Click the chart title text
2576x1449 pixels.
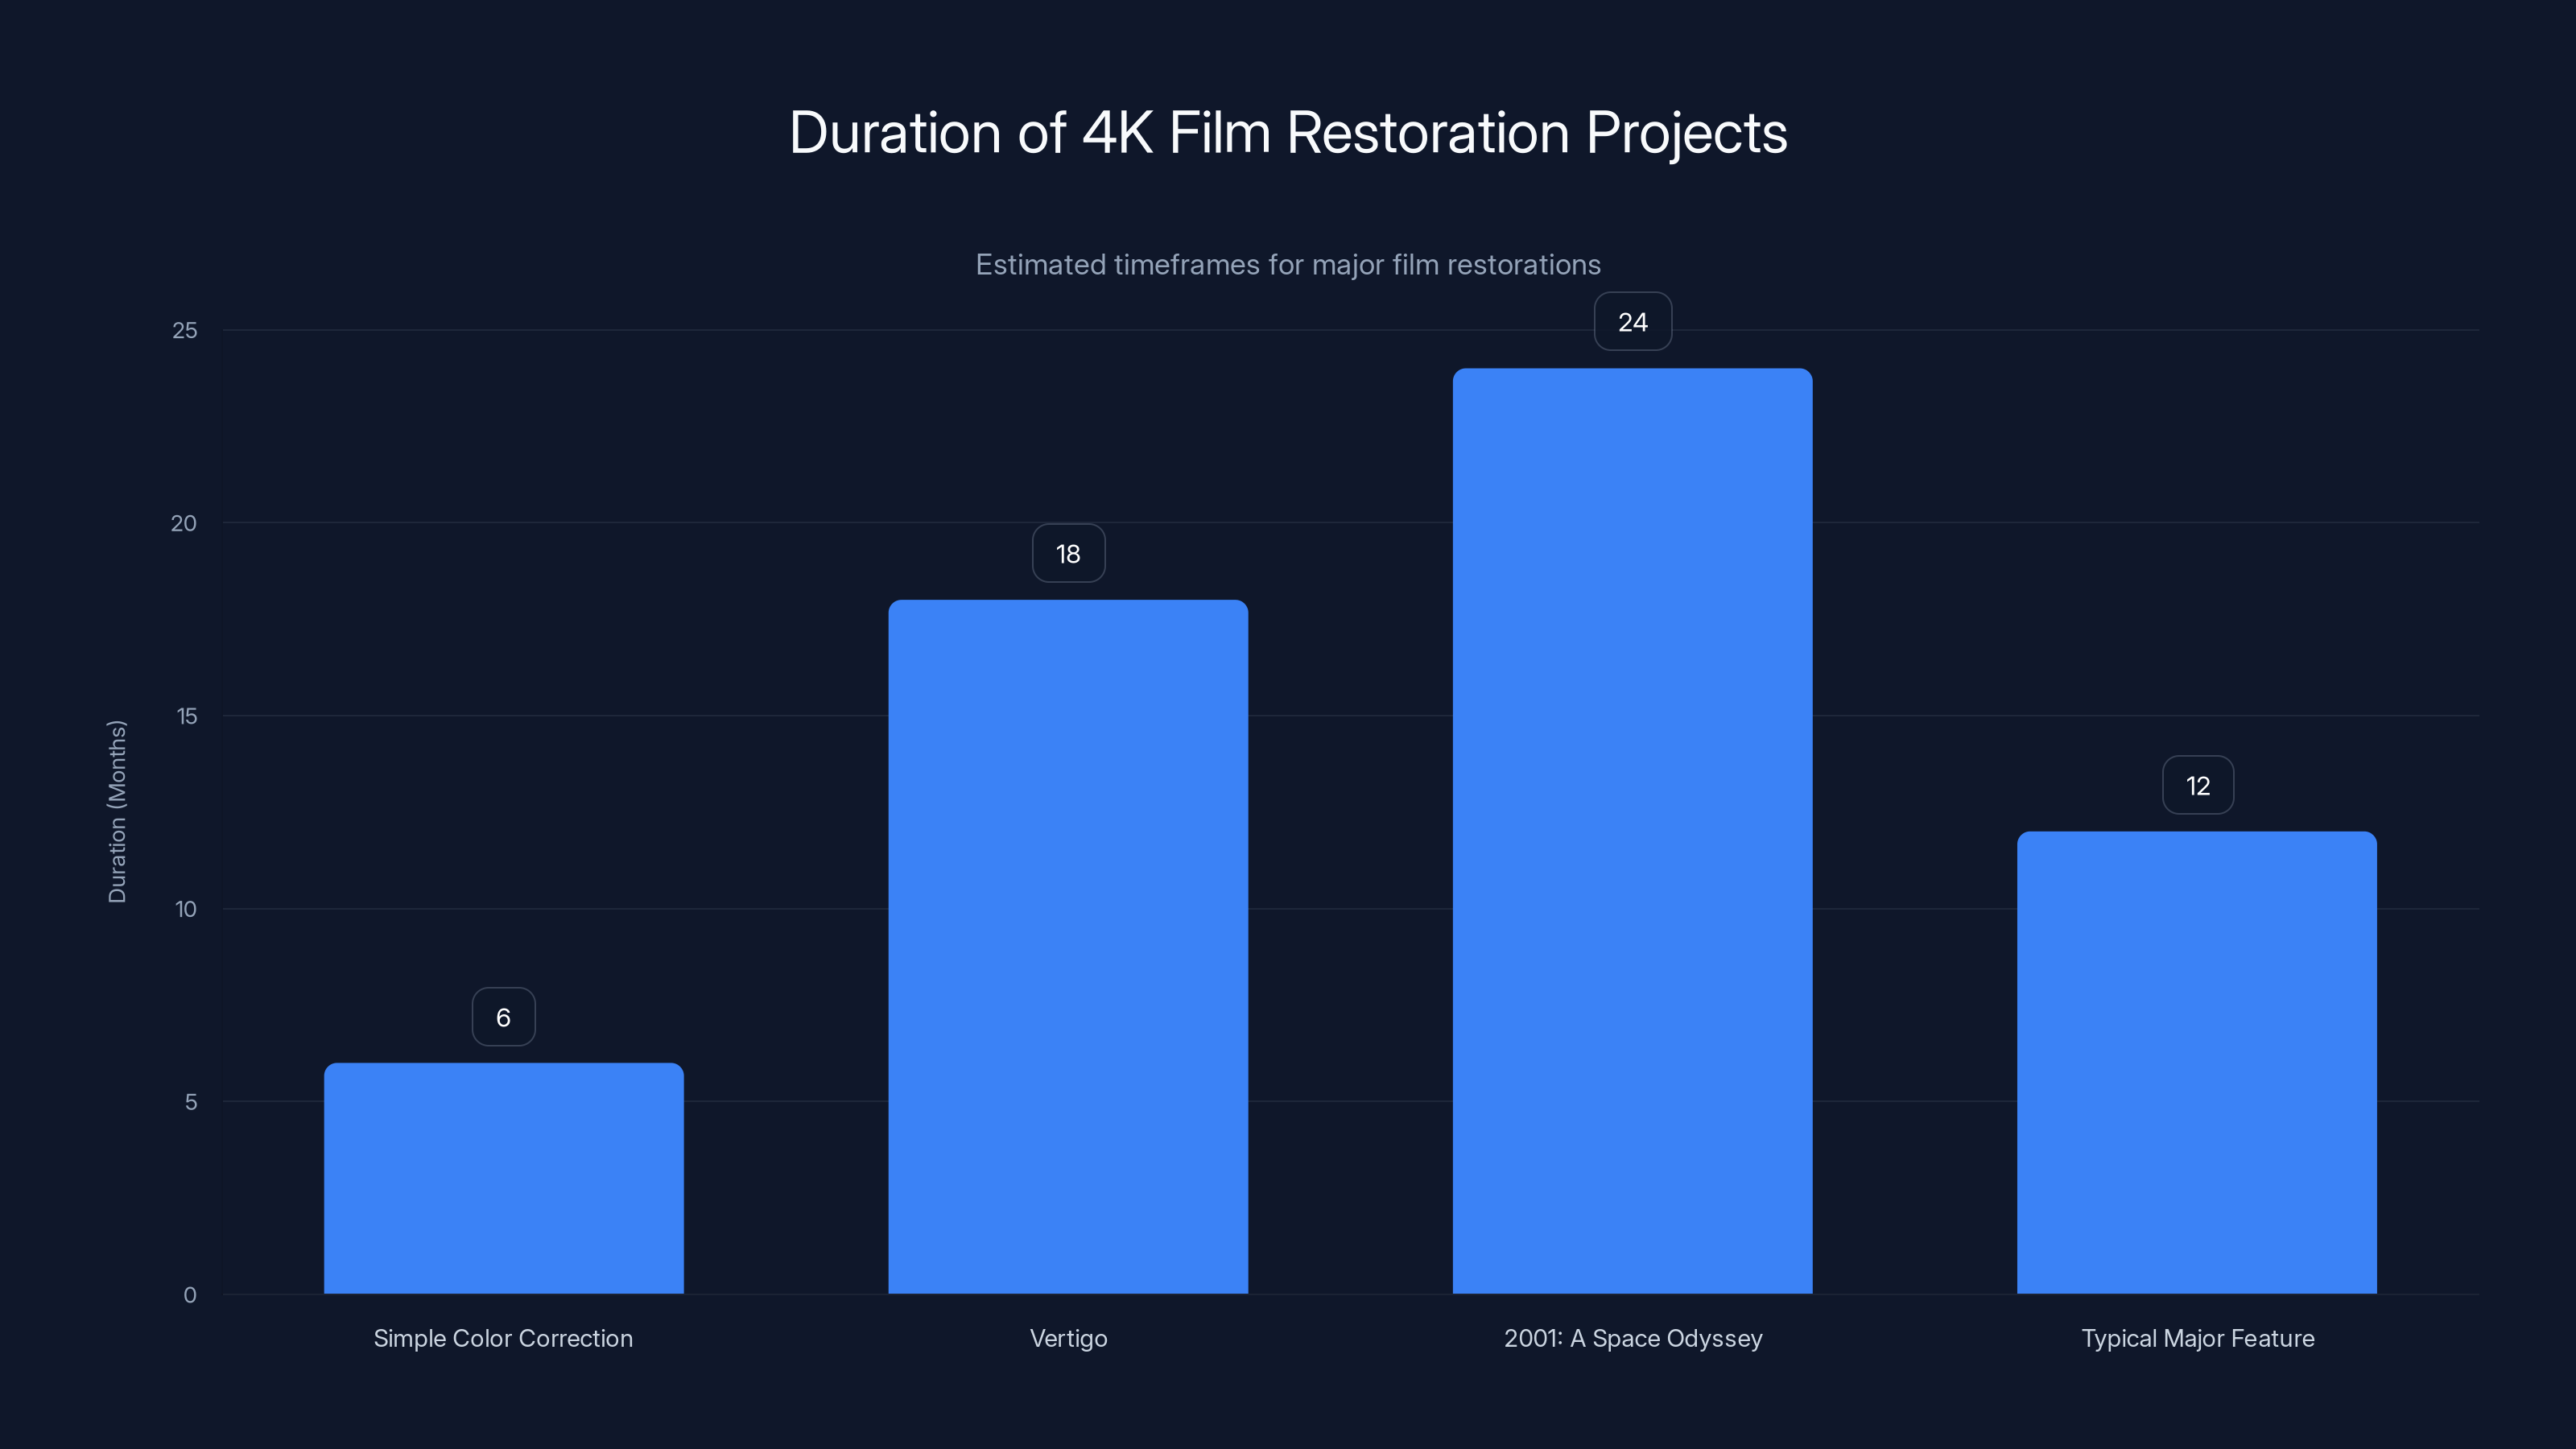click(1288, 133)
